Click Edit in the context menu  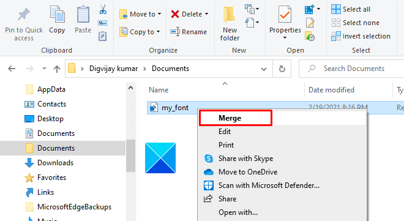point(225,132)
